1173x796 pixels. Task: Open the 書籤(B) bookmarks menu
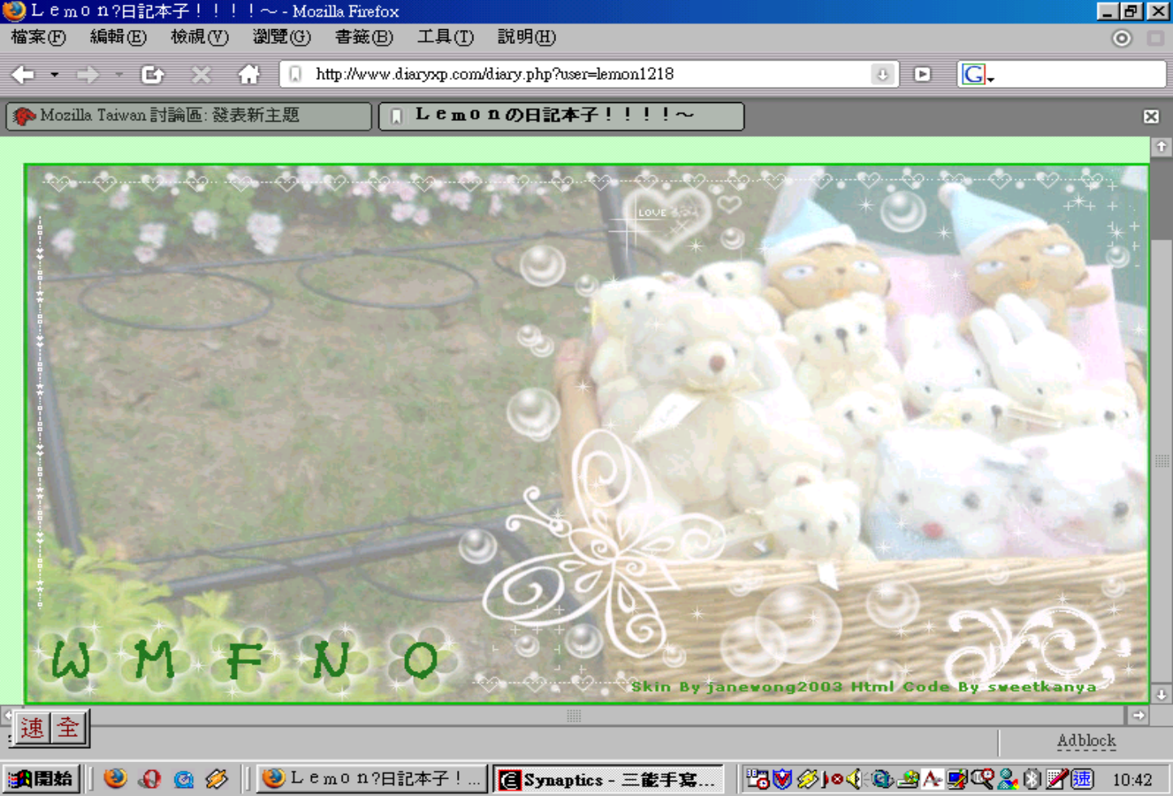coord(363,37)
